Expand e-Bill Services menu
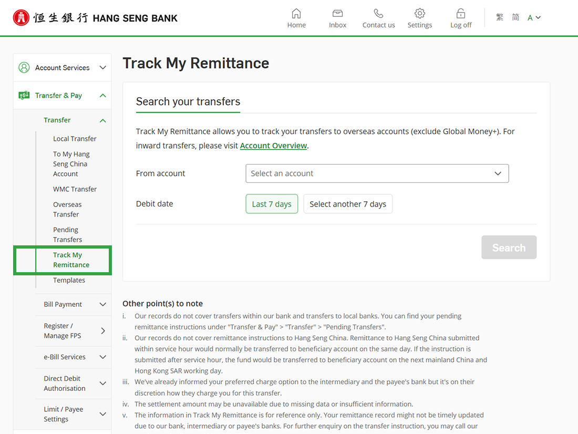This screenshot has height=434, width=578. coord(74,357)
